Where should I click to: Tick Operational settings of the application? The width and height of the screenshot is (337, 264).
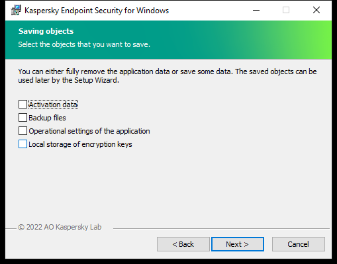point(23,131)
